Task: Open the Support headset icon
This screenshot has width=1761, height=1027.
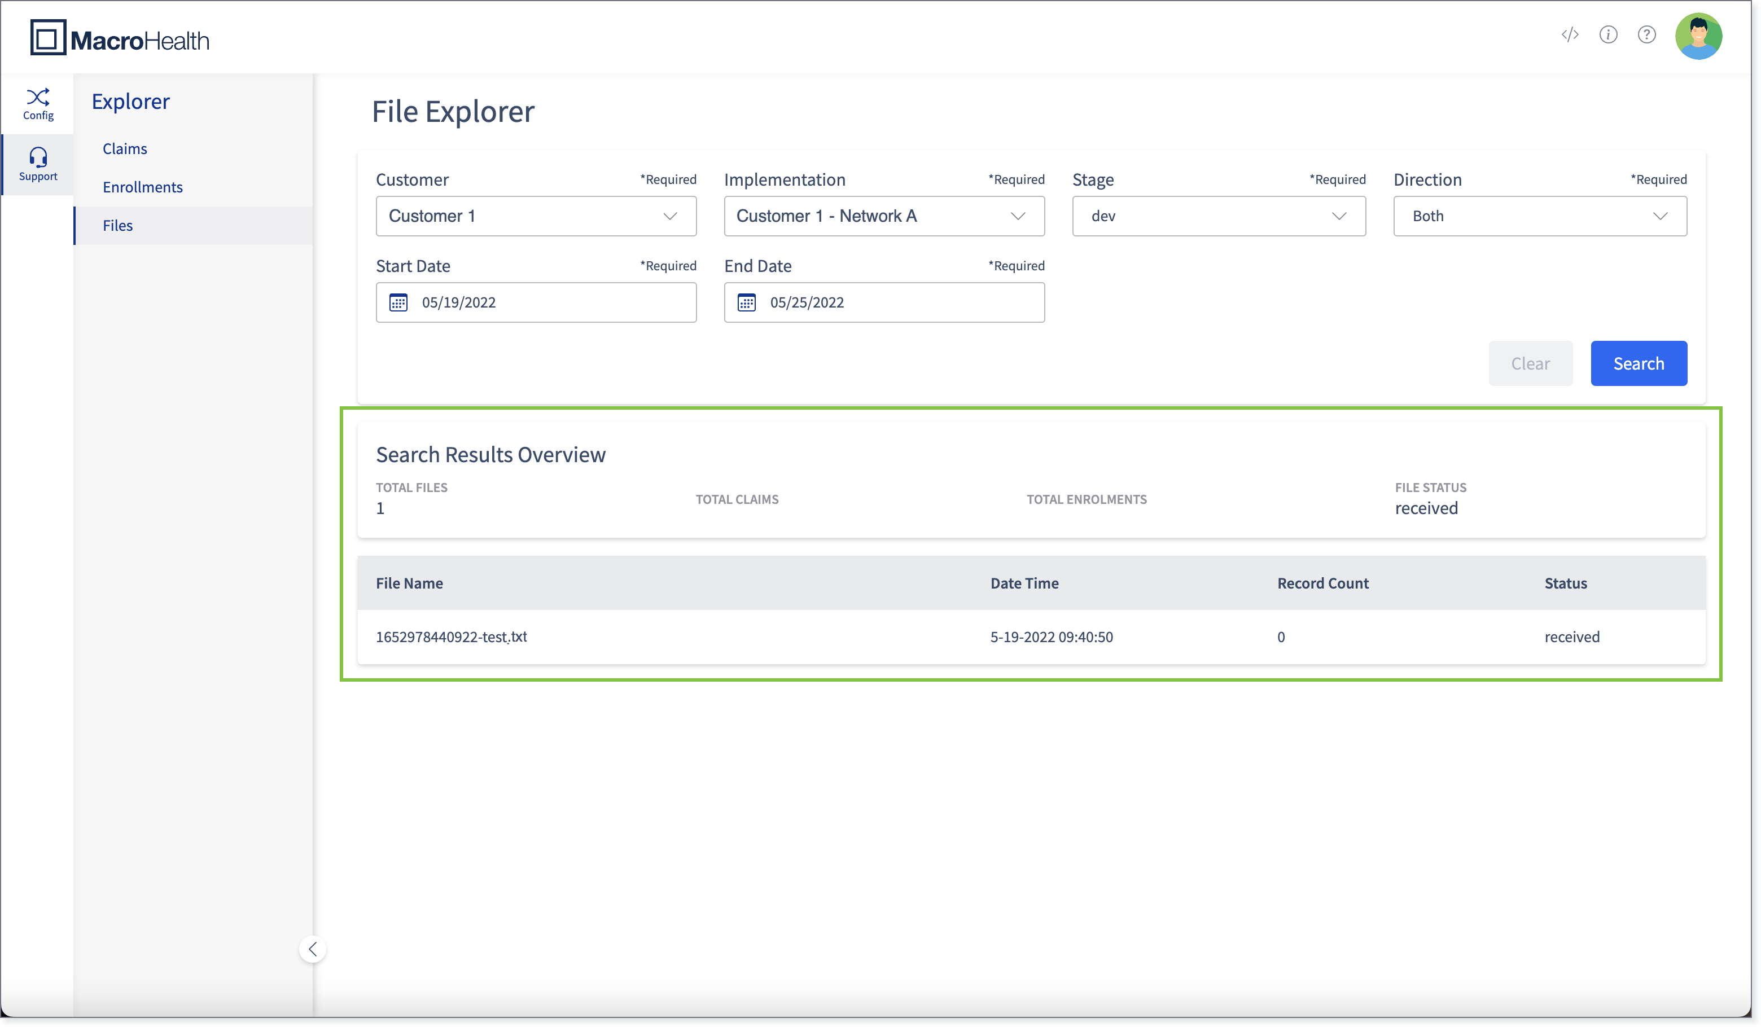Action: (38, 164)
